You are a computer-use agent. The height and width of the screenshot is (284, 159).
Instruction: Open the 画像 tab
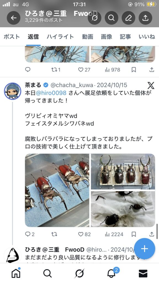(106, 37)
